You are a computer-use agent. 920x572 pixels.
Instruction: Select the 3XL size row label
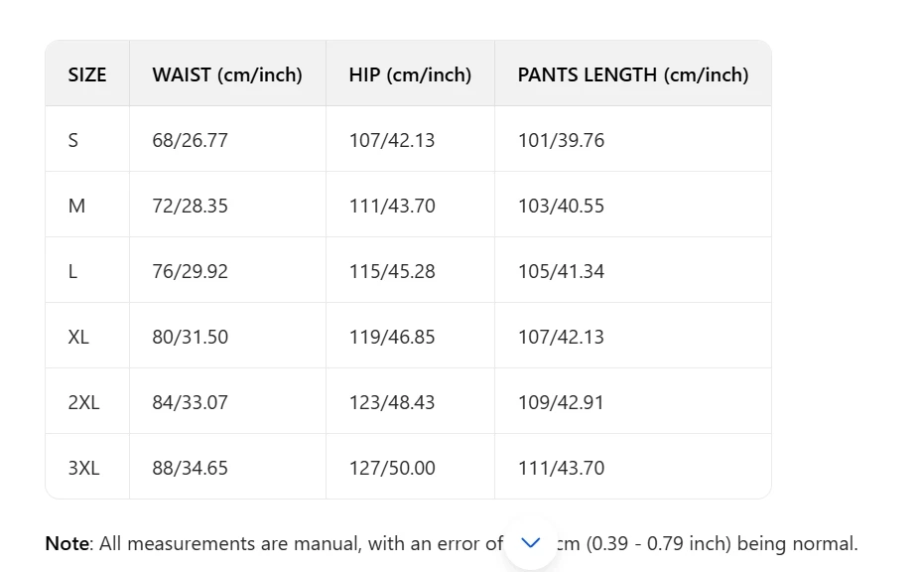pos(84,468)
